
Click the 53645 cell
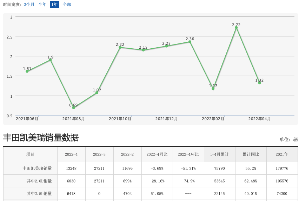[x=219, y=181]
